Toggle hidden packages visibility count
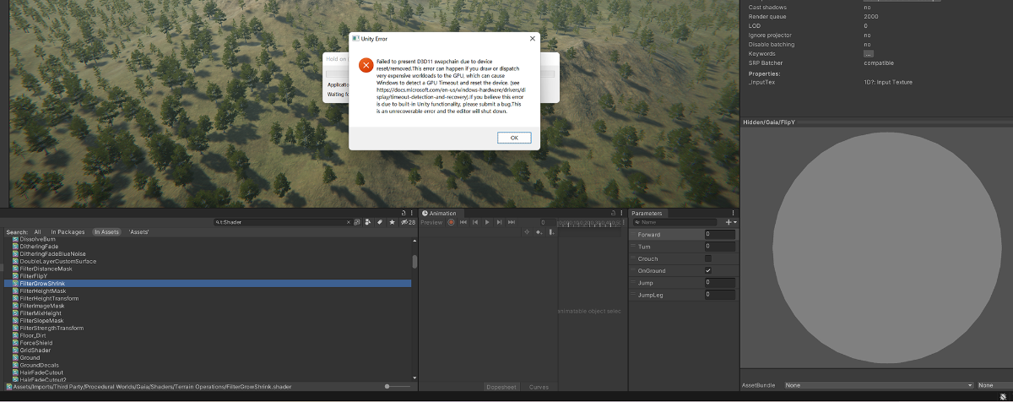1013x402 pixels. coord(408,222)
